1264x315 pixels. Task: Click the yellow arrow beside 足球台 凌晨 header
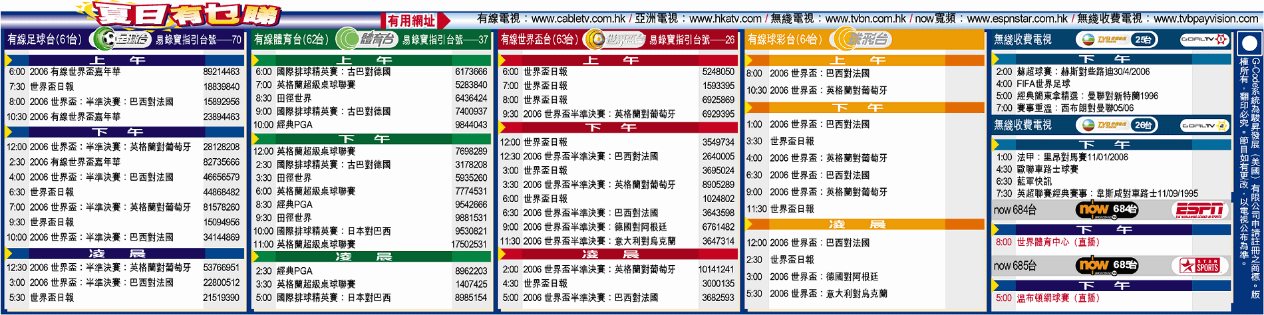click(x=10, y=253)
